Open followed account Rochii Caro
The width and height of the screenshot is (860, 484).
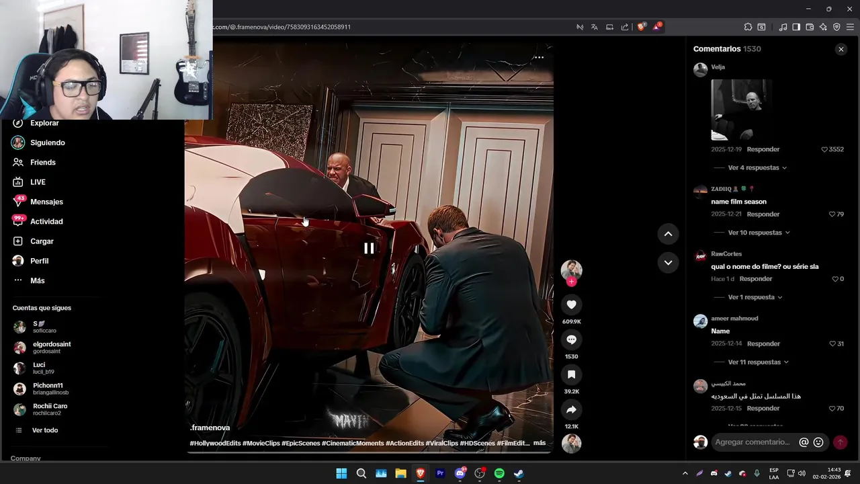coord(40,409)
